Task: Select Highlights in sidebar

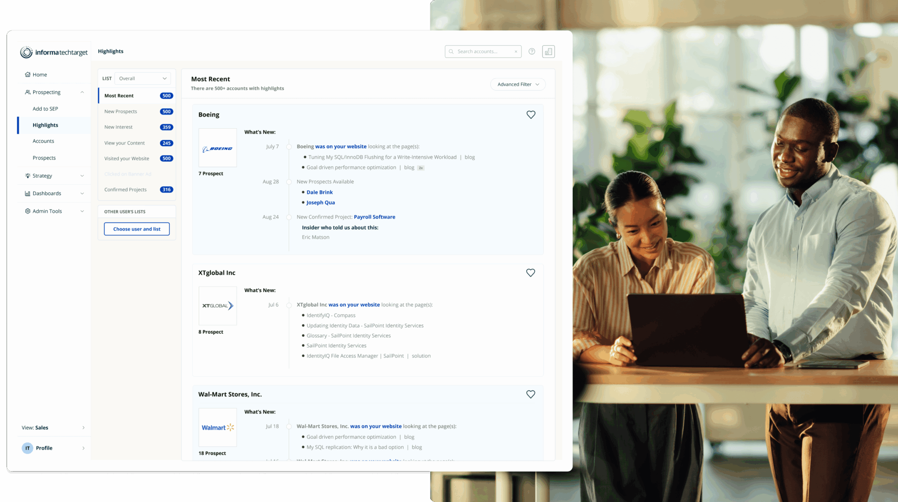Action: (x=45, y=125)
